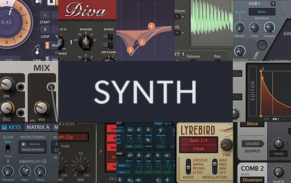Select segment 4 on the circular dial
Screen dimensions: 291x183
21,36
